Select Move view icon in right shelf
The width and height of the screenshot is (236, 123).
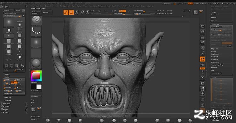point(202,83)
